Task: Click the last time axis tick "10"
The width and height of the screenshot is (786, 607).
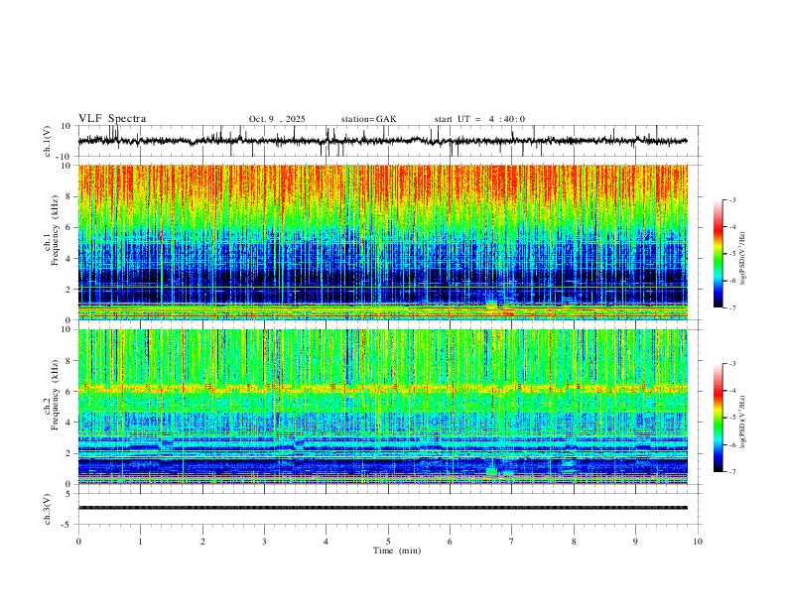Action: click(698, 542)
